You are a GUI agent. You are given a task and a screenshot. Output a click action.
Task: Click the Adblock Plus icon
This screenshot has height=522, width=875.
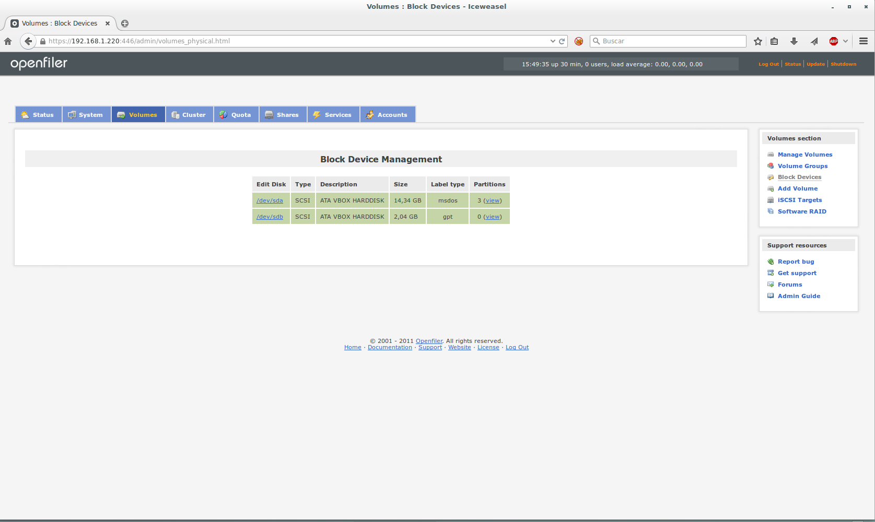(x=834, y=41)
